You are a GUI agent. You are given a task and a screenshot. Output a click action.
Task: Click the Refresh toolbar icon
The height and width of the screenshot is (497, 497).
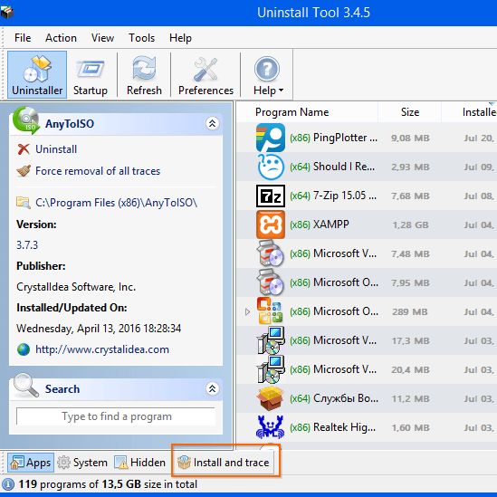point(144,75)
